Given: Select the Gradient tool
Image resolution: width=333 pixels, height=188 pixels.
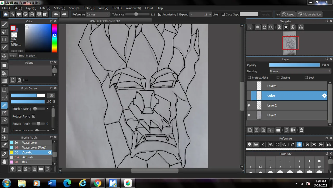Looking at the screenshot, I should 4,81.
